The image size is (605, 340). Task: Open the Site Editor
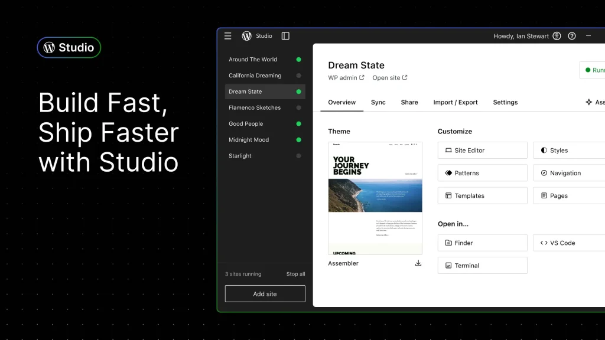pyautogui.click(x=482, y=151)
